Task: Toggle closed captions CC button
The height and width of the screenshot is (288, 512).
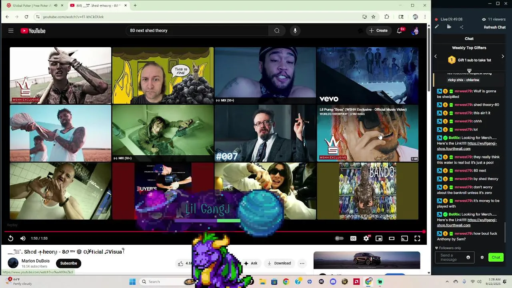Action: [x=353, y=238]
